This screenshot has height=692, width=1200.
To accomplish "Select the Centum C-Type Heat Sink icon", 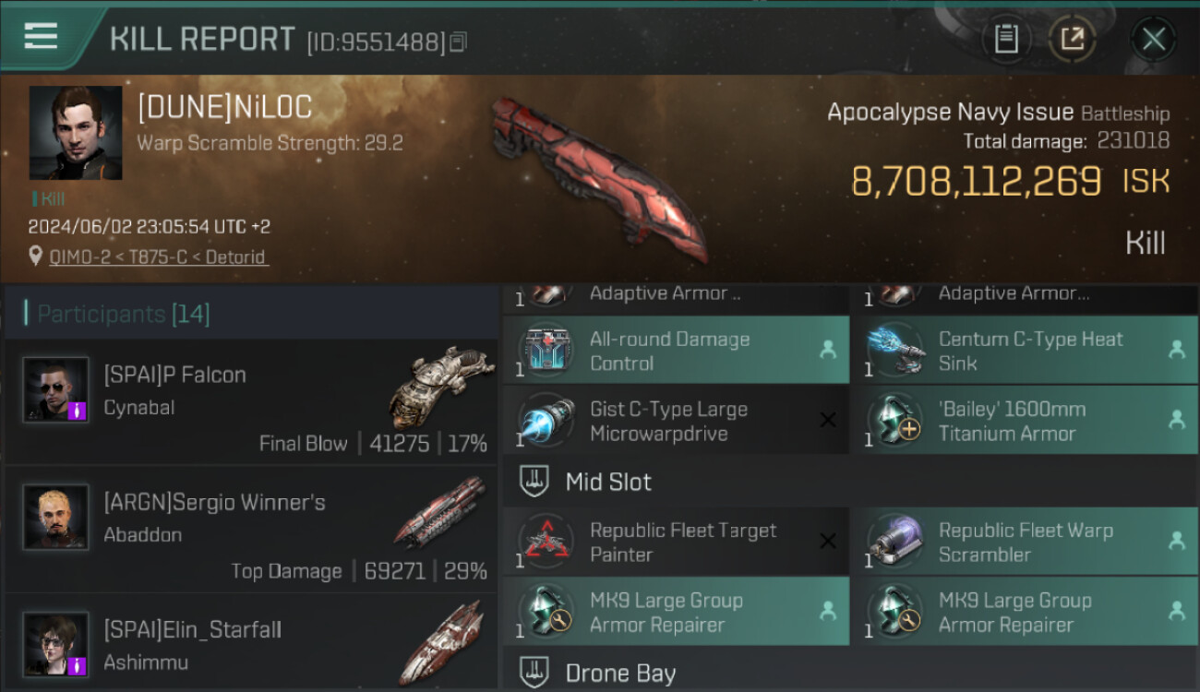I will tap(894, 351).
